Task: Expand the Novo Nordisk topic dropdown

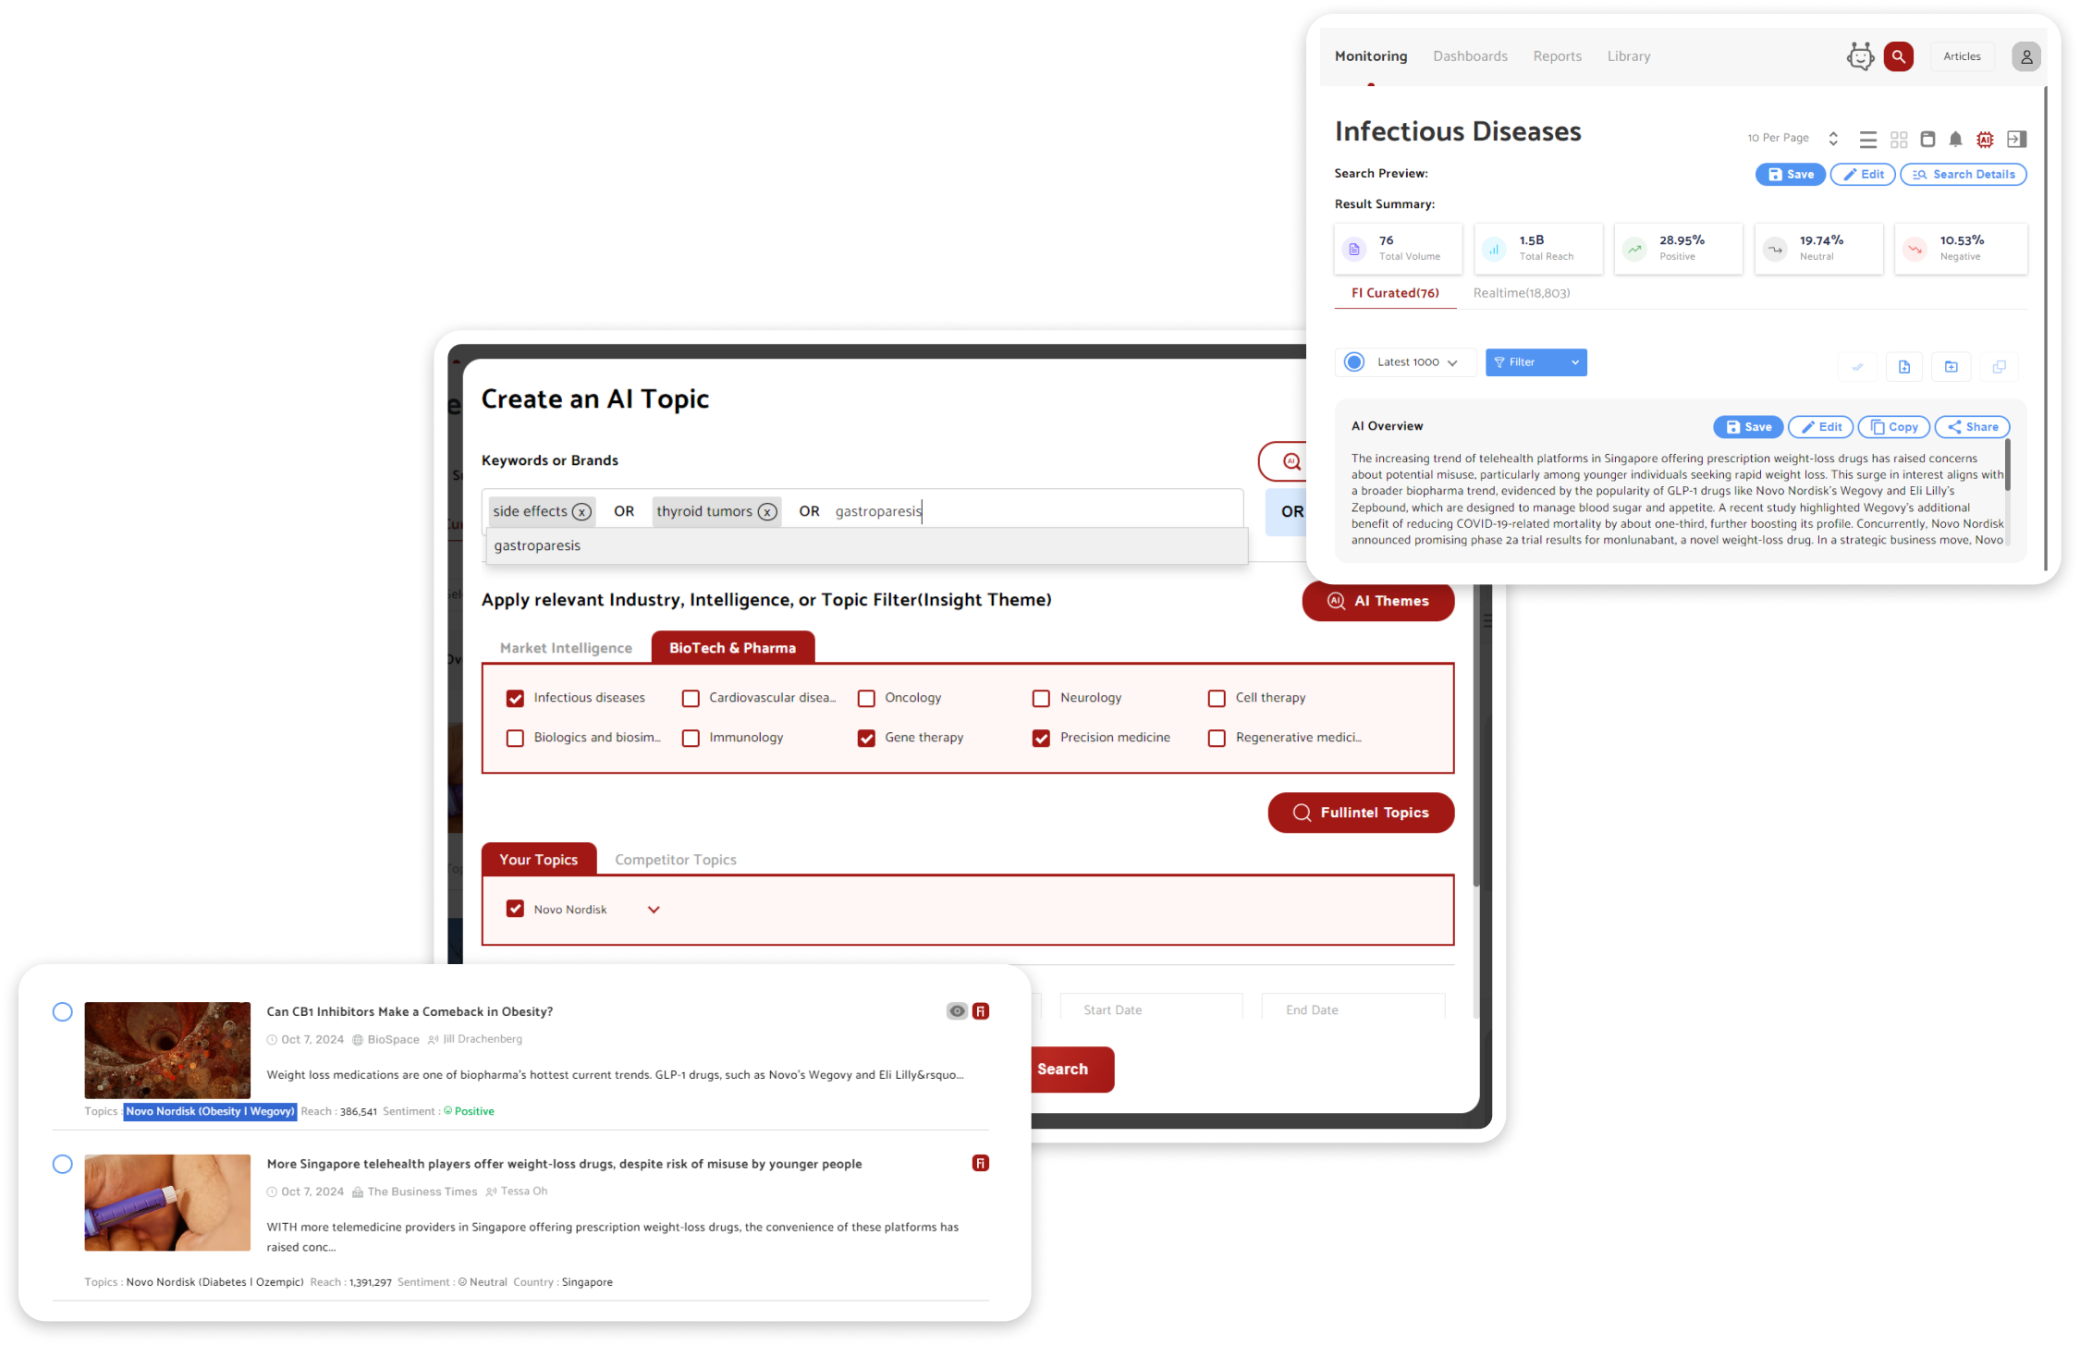Action: tap(652, 909)
